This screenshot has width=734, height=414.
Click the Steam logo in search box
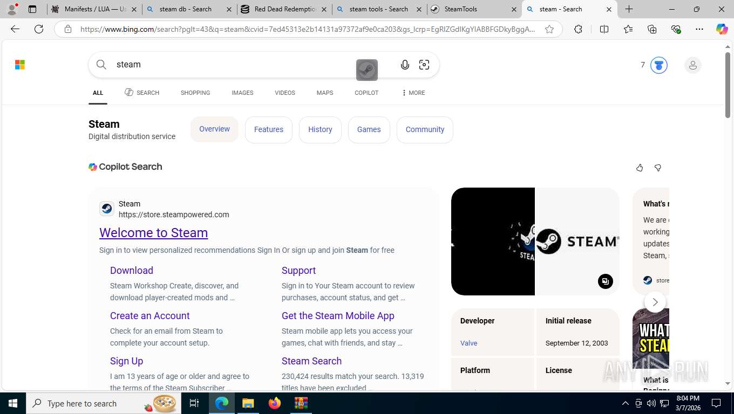pos(367,70)
